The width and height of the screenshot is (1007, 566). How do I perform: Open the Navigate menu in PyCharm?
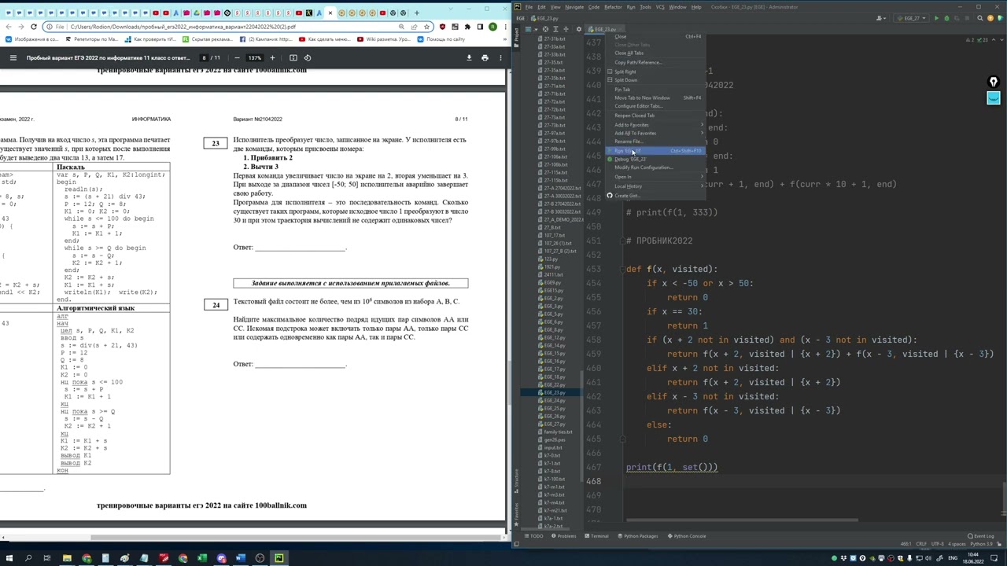(574, 7)
